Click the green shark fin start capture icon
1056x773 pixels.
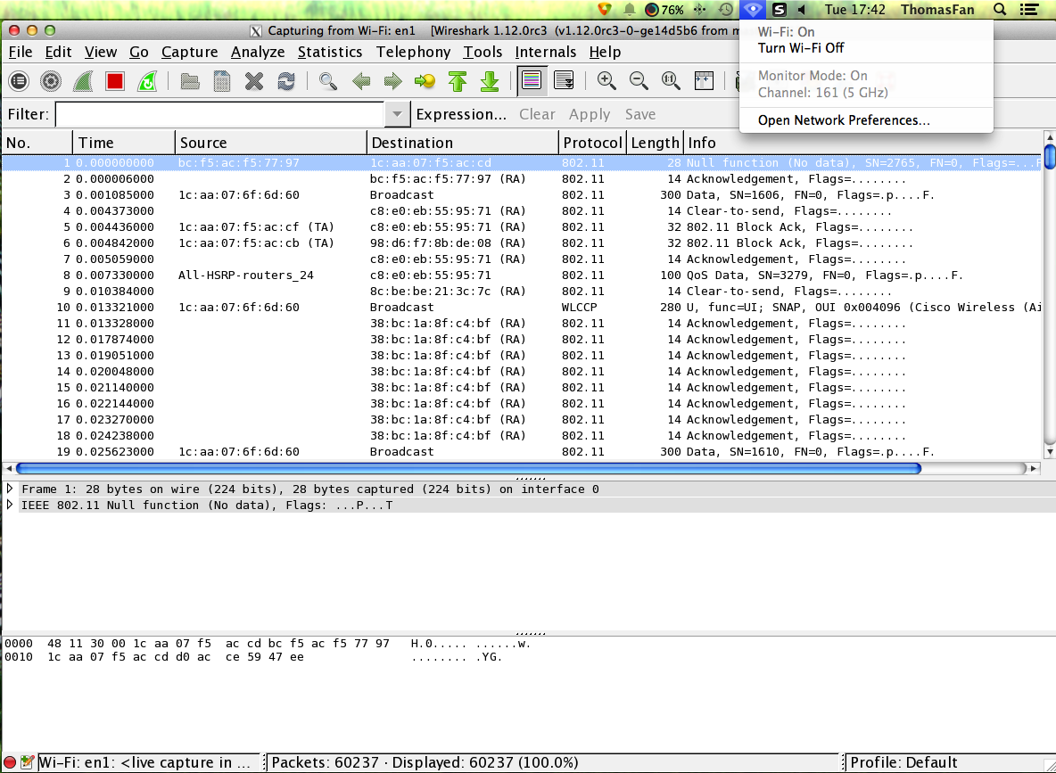point(83,81)
